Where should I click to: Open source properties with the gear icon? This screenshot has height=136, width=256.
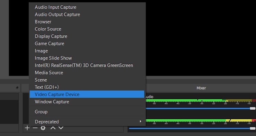click(x=43, y=128)
